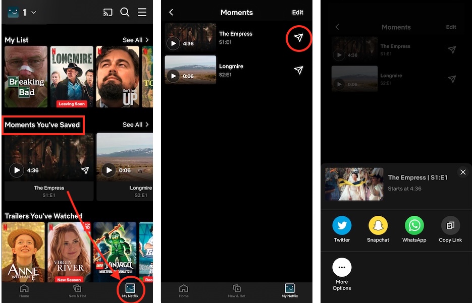The width and height of the screenshot is (473, 303).
Task: Open Anne with an E trailer
Action: click(x=23, y=252)
